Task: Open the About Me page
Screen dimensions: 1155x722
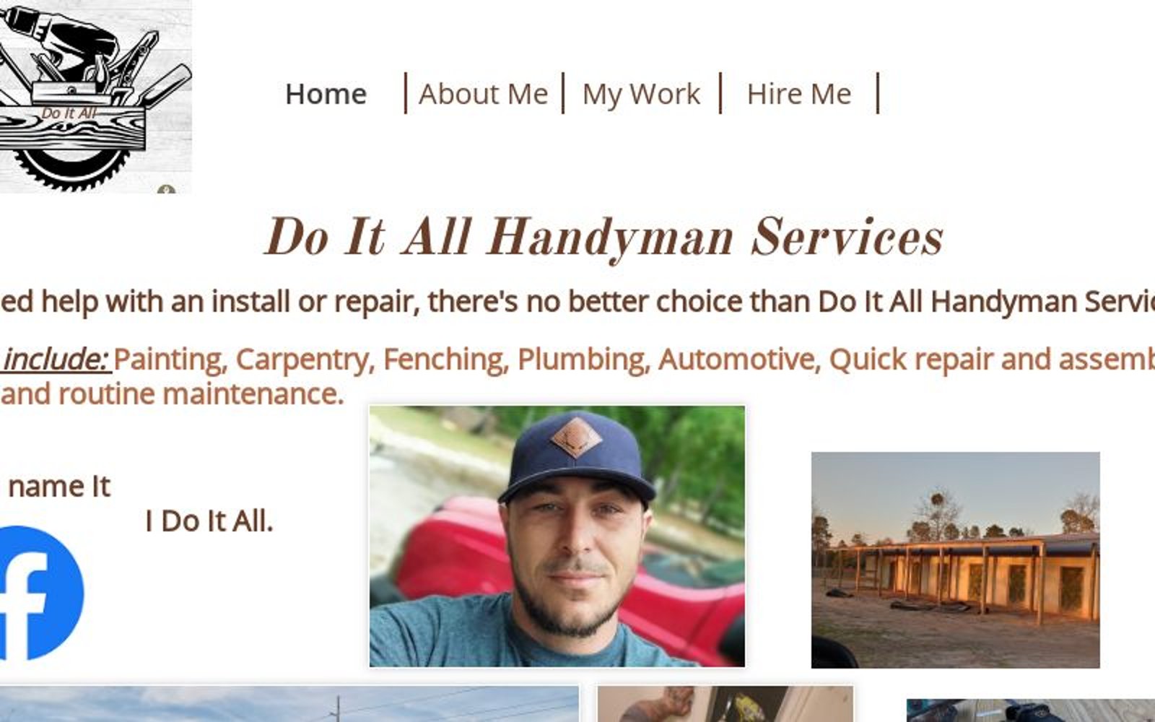Action: click(483, 94)
